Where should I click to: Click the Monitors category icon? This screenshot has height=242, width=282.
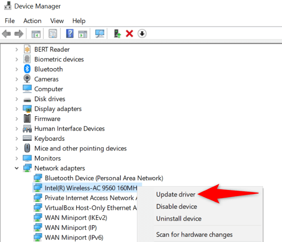(27, 158)
